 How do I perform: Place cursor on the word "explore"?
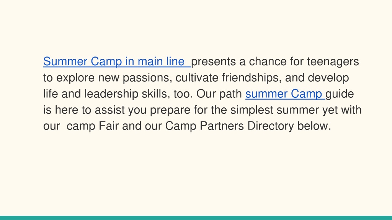click(75, 78)
